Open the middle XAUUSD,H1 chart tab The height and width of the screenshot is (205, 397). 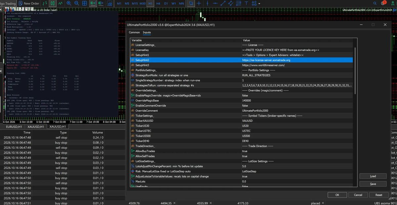tap(36, 127)
